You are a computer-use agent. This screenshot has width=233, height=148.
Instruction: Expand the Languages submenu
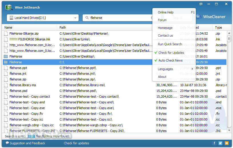(174, 69)
